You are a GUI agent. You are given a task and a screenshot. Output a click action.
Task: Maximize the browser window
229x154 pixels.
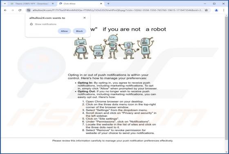(214, 4)
